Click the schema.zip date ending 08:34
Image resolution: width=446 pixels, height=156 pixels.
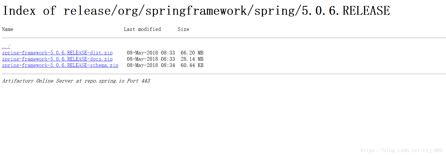pyautogui.click(x=151, y=65)
